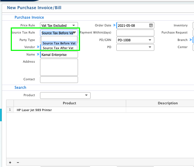Click the double arrow icon beside Name
Image resolution: width=194 pixels, height=167 pixels.
pos(38,55)
